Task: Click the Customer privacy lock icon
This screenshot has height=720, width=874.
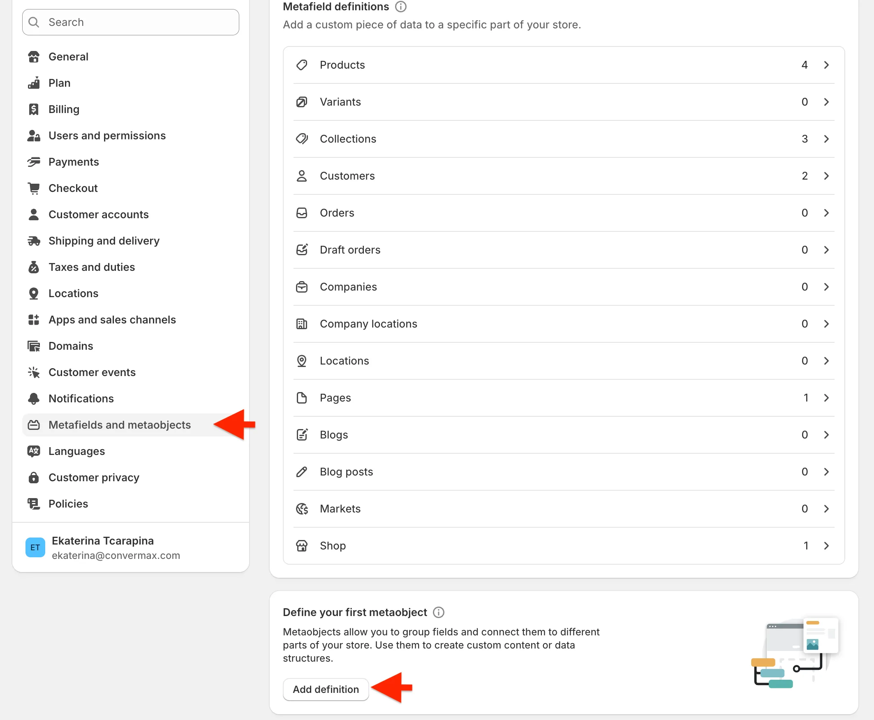Action: click(34, 478)
